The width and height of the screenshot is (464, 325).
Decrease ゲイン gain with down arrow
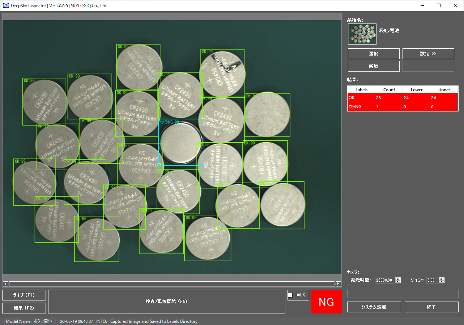pos(441,282)
